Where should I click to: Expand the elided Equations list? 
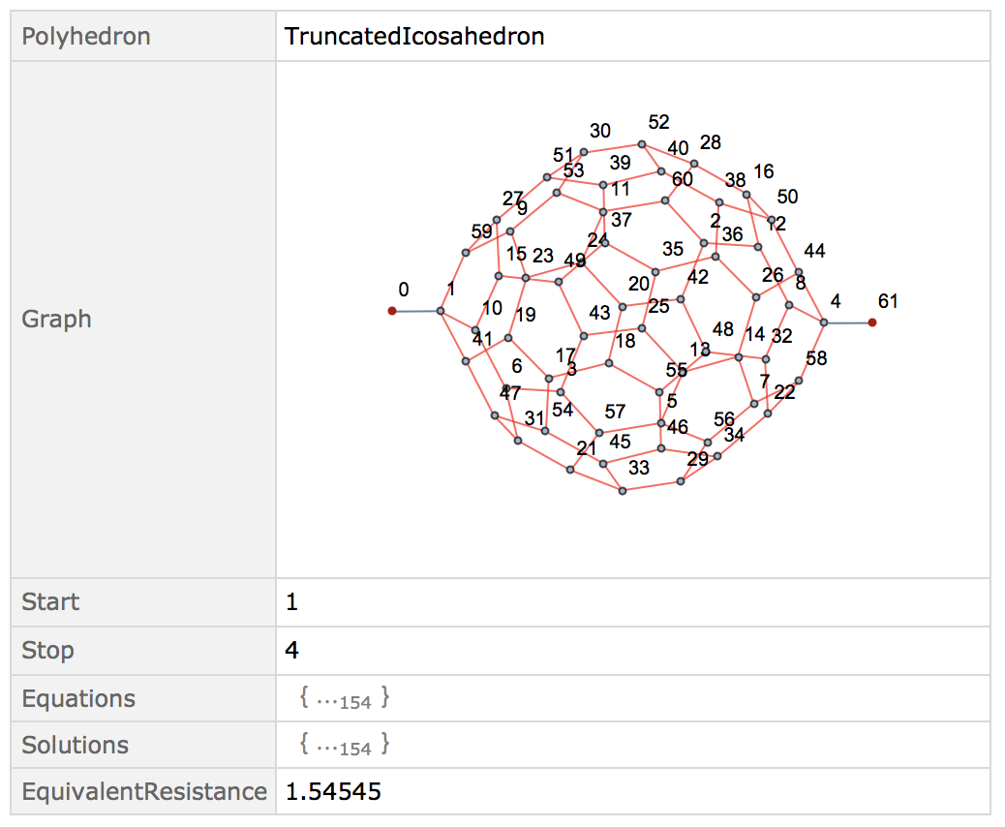point(344,698)
